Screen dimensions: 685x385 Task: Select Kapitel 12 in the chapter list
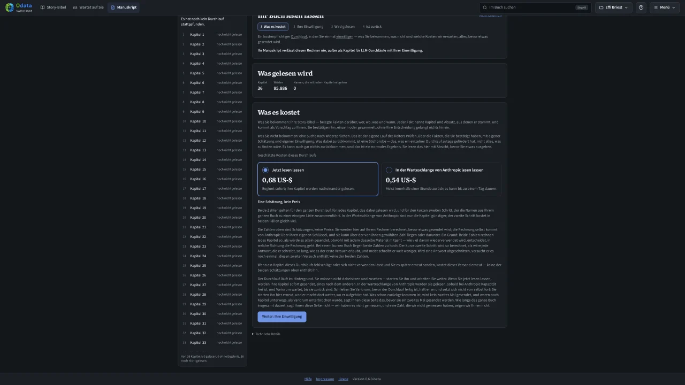[212, 141]
